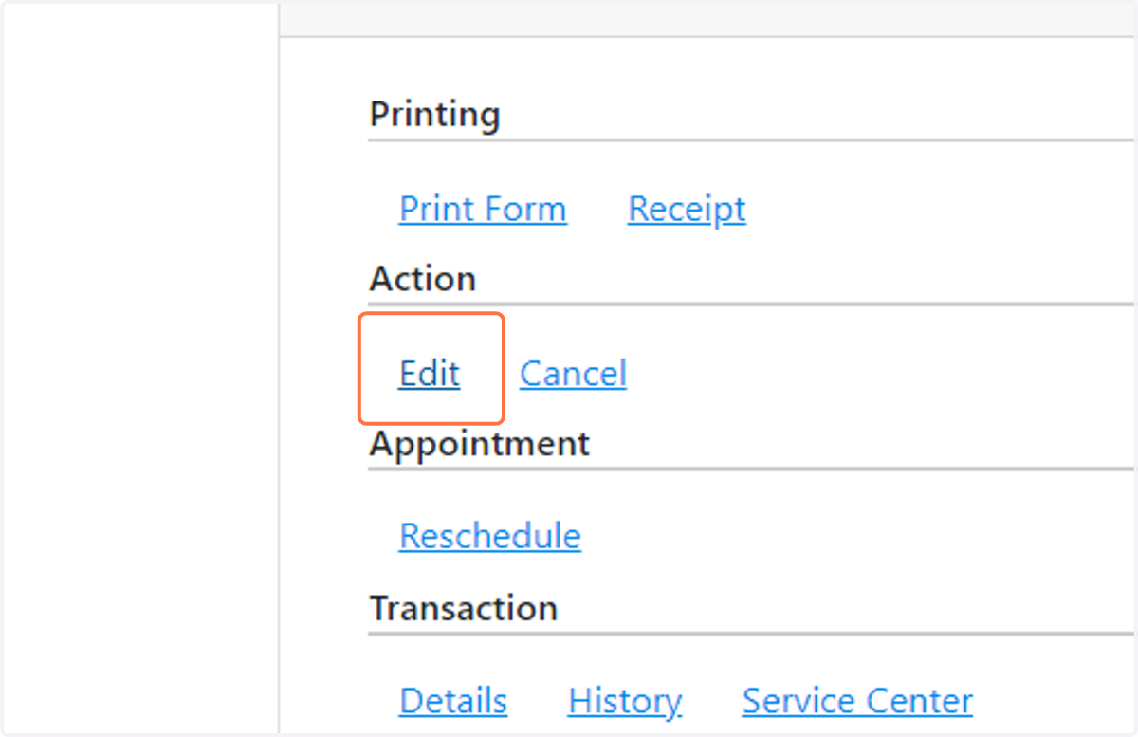Select the highlighted Edit action
The height and width of the screenshot is (737, 1138).
pyautogui.click(x=430, y=374)
